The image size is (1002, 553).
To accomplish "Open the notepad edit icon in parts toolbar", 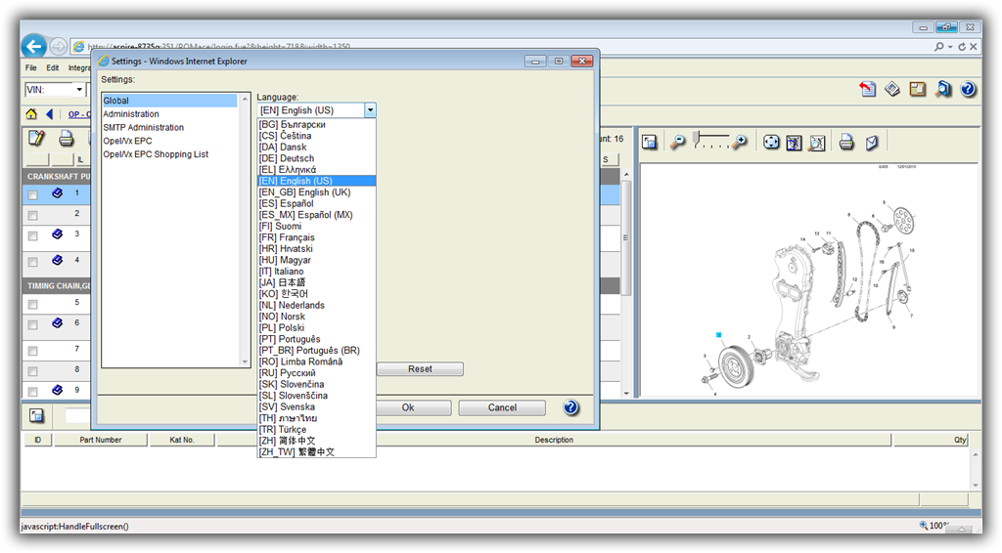I will 36,139.
